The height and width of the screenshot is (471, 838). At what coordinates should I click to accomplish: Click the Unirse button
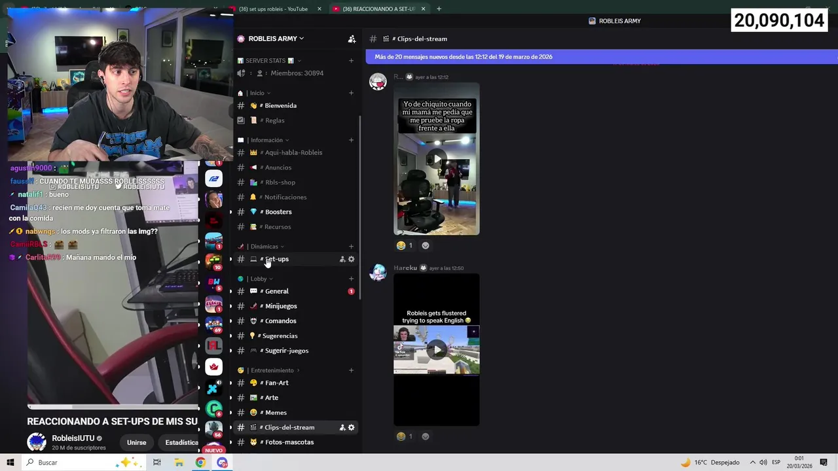(x=136, y=442)
